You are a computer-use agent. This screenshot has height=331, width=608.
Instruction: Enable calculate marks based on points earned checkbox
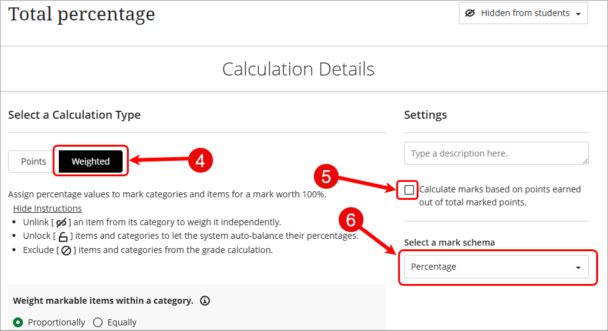point(409,190)
